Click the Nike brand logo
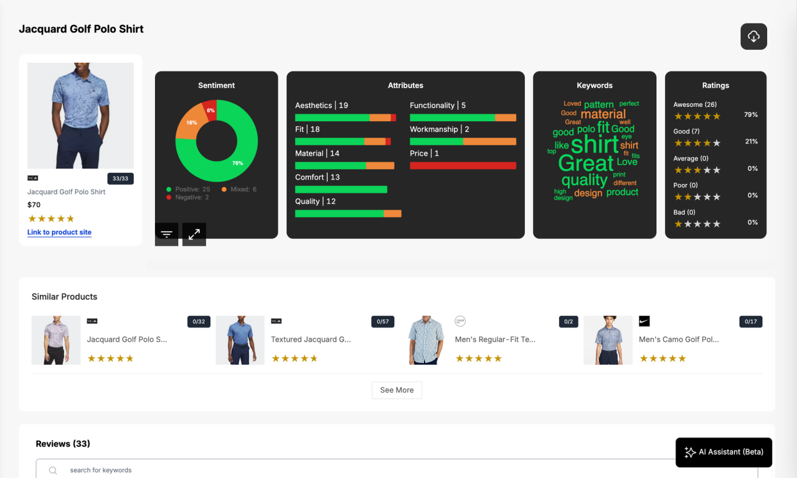 [x=644, y=321]
